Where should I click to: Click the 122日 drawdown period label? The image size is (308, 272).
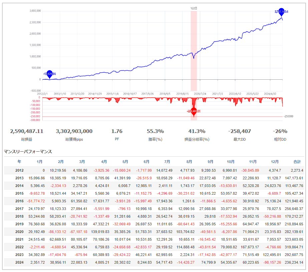coord(194,8)
